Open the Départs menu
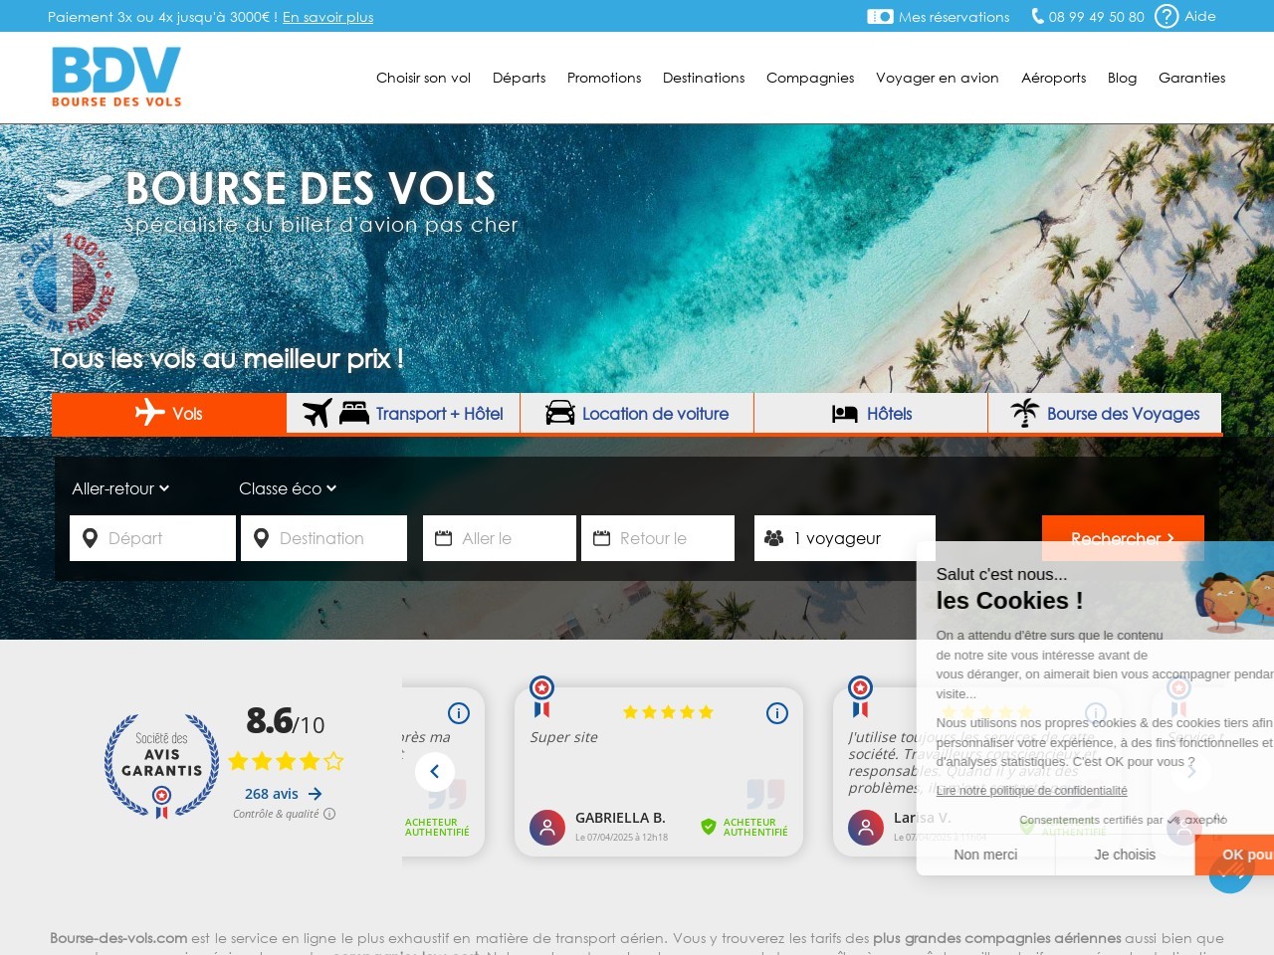 pyautogui.click(x=519, y=78)
